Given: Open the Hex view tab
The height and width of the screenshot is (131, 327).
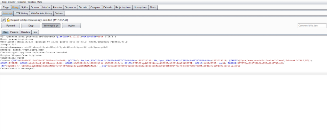Looking at the screenshot, I should pyautogui.click(x=35, y=32).
